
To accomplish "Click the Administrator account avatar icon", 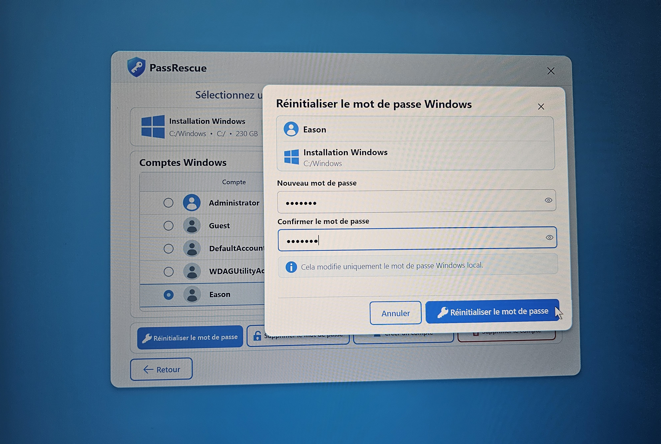I will 192,202.
